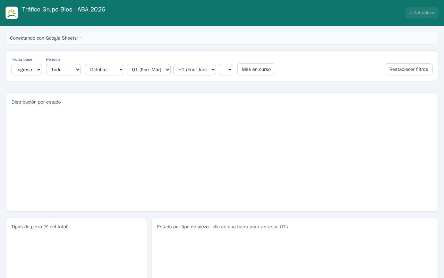Select the Conectando con Google Sheets status text

click(x=46, y=38)
